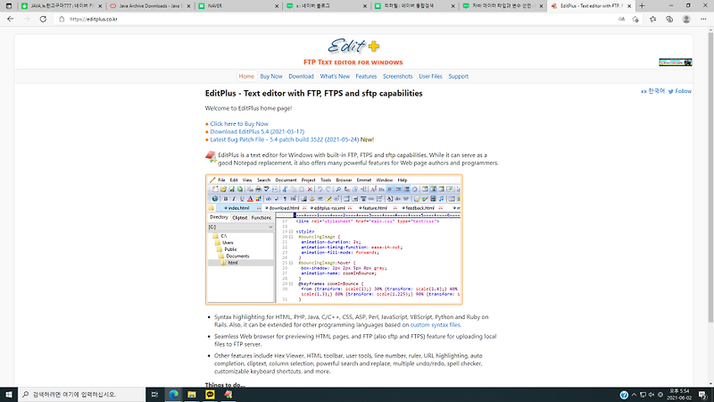Open the taskbar clock and date
714x402 pixels.
pyautogui.click(x=679, y=395)
